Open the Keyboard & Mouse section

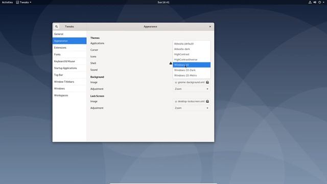click(69, 61)
